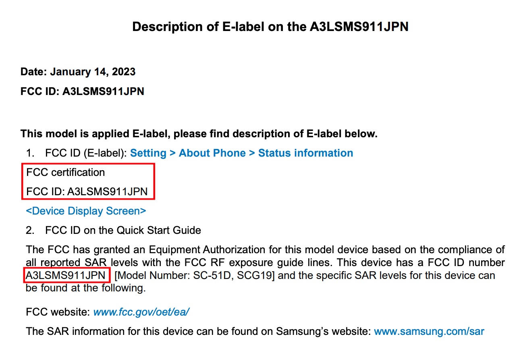Click the 'FCC website:' label

coord(58,312)
